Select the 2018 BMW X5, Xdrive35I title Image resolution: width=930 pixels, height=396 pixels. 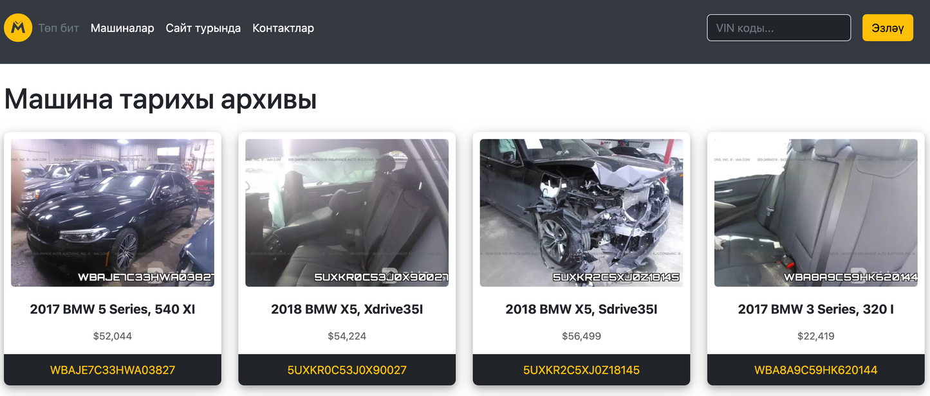[x=347, y=309]
